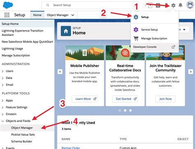The image size is (195, 149).
Task: Open Object Manager under Objects and Fields
Action: [27, 128]
